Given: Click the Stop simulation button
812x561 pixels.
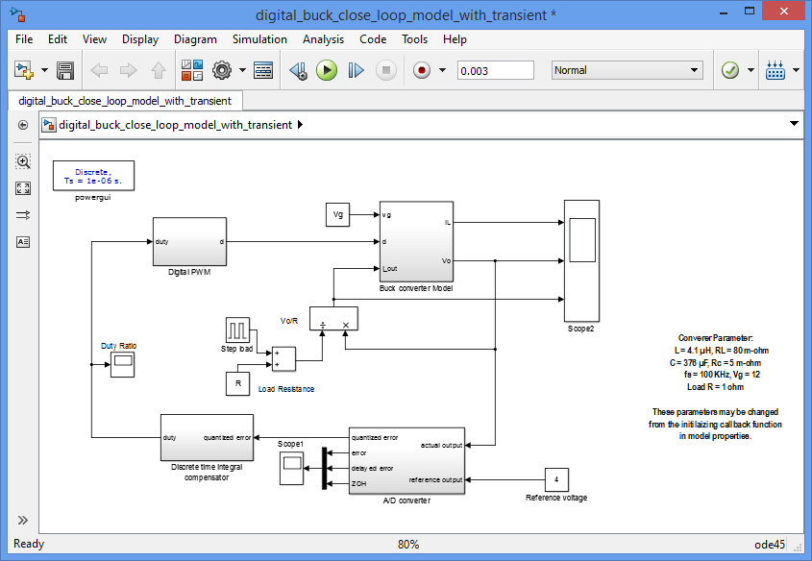Looking at the screenshot, I should [385, 70].
